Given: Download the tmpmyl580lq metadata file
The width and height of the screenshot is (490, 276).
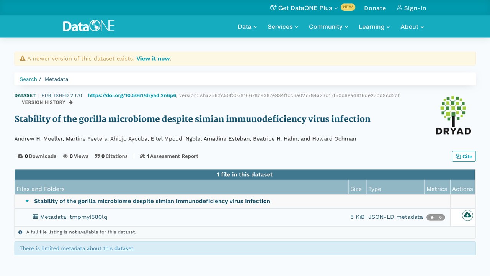Looking at the screenshot, I should coord(467,215).
